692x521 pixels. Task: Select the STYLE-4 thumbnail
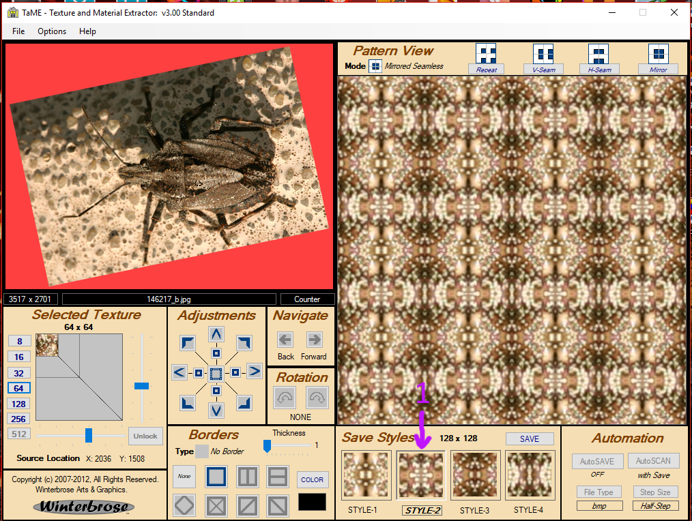pyautogui.click(x=530, y=475)
